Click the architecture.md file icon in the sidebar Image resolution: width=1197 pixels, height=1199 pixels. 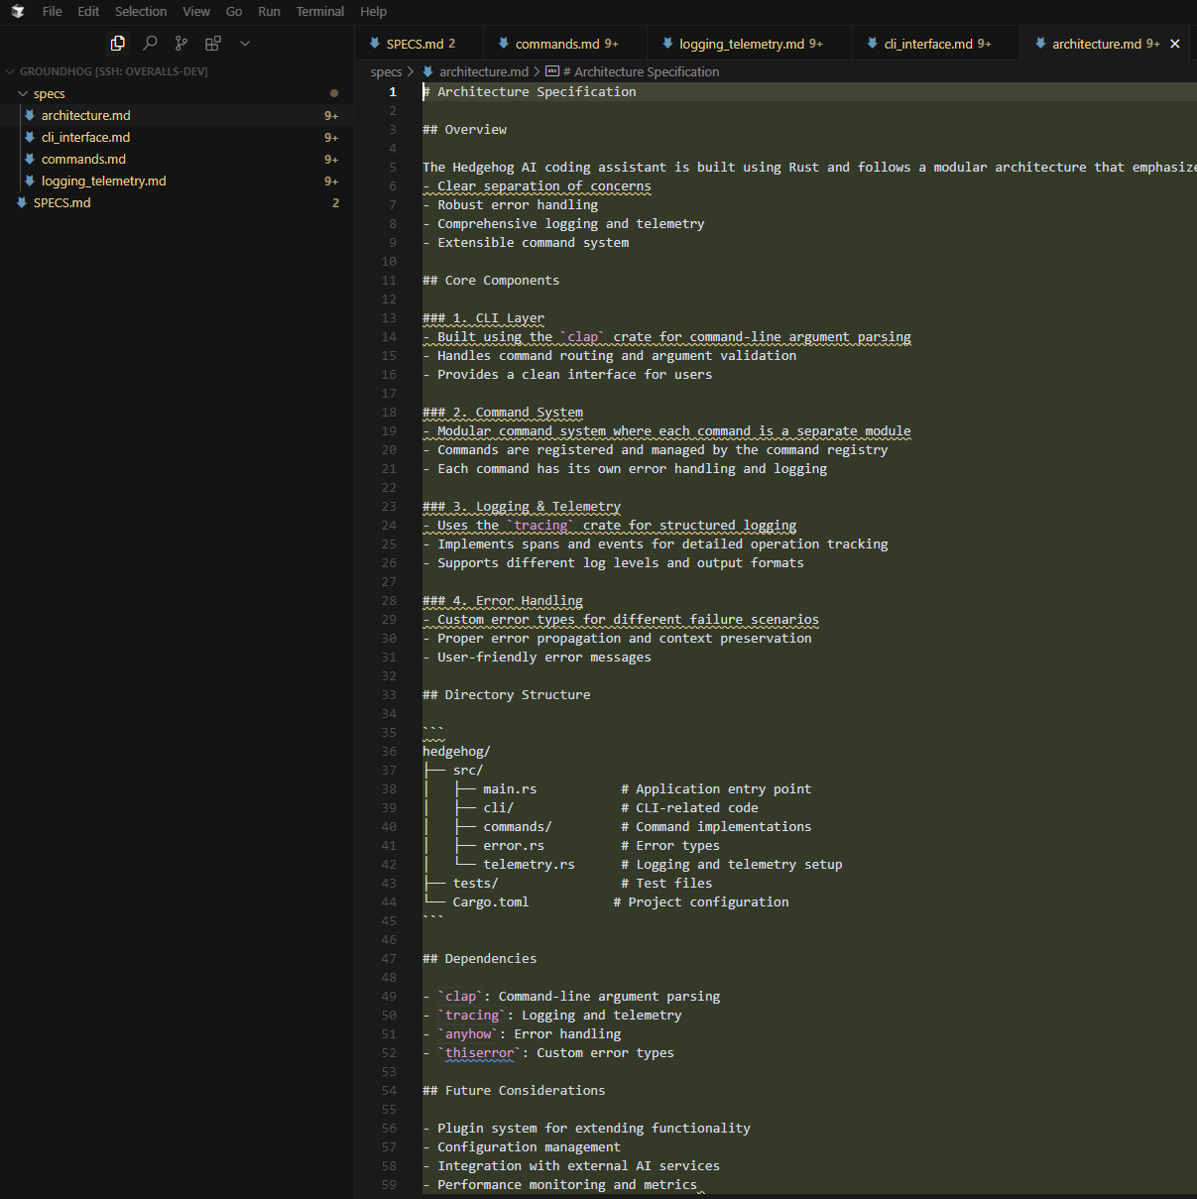tap(30, 115)
